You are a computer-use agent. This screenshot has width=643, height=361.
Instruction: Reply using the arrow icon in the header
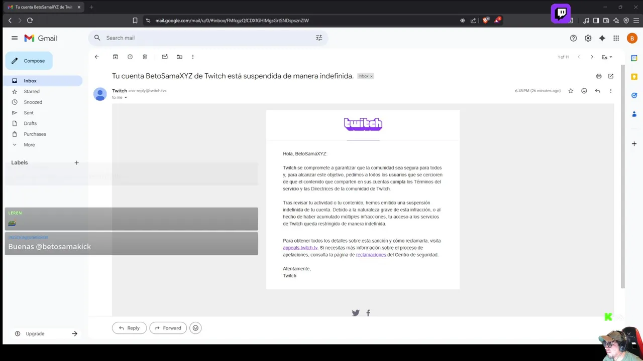tap(597, 91)
